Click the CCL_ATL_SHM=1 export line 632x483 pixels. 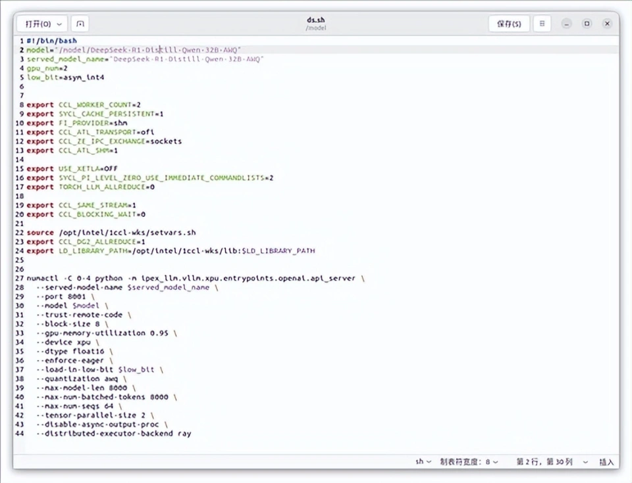[72, 150]
